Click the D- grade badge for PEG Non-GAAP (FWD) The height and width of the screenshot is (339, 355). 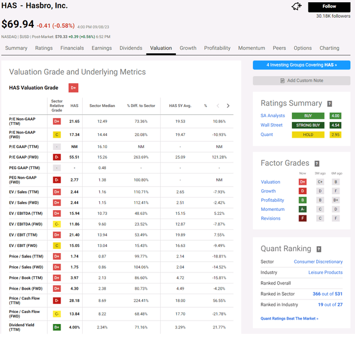[57, 180]
